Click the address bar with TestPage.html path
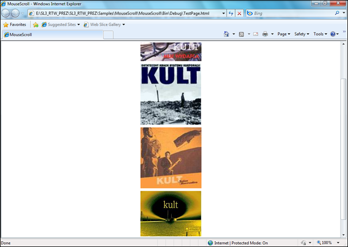 [x=128, y=14]
